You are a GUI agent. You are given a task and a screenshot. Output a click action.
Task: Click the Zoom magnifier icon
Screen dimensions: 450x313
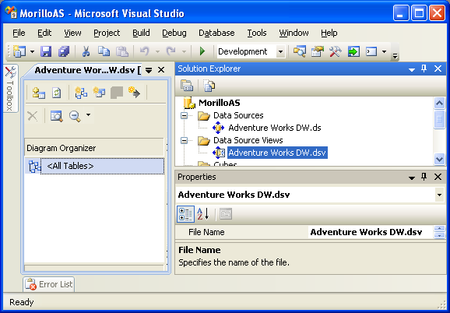point(75,116)
